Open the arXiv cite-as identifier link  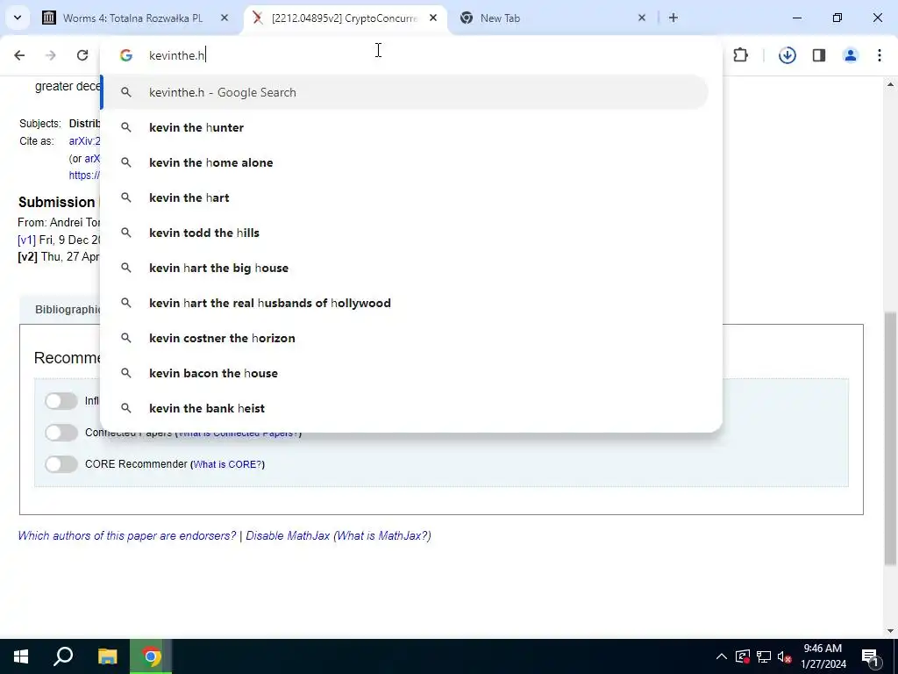point(84,141)
